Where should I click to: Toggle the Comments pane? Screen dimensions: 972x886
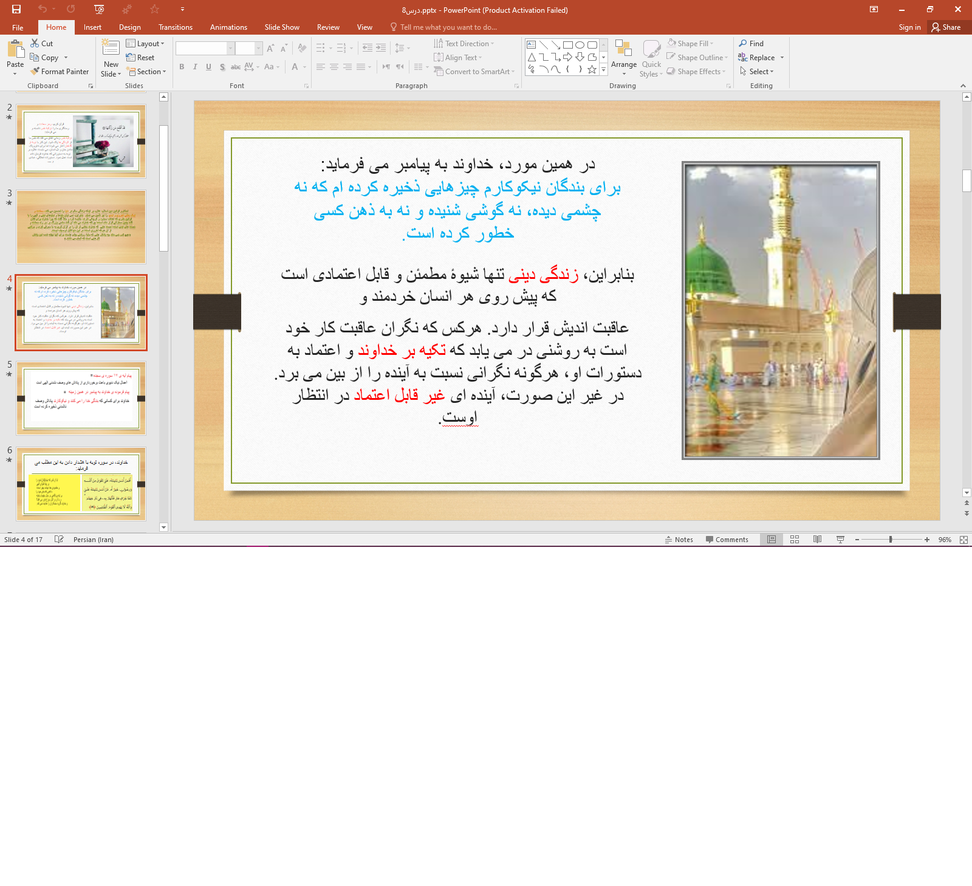pyautogui.click(x=727, y=540)
